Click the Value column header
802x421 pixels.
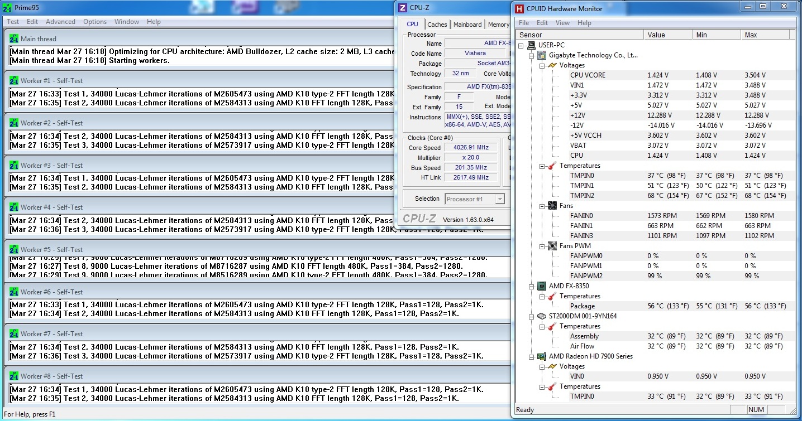668,35
